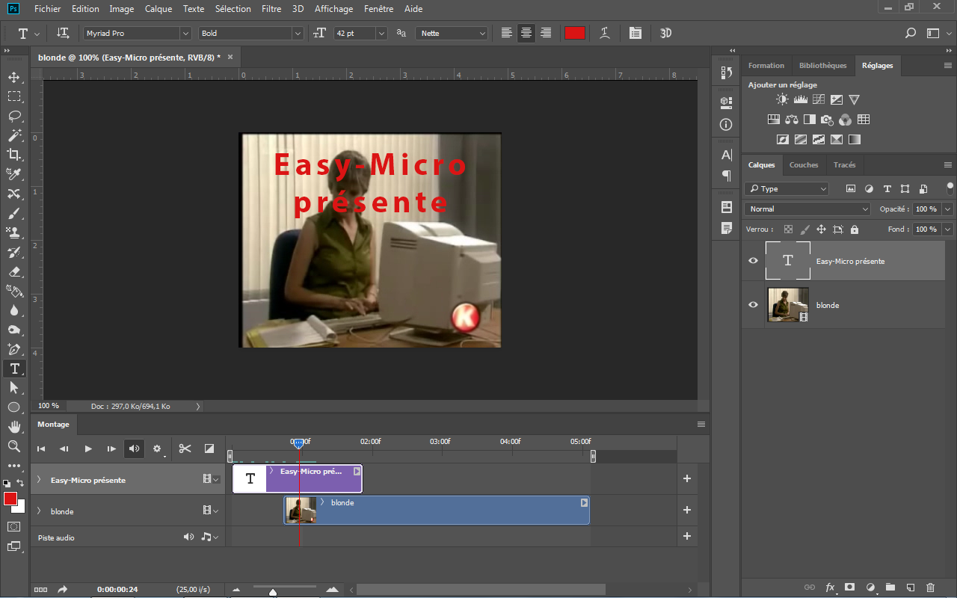Play the timeline

click(87, 449)
